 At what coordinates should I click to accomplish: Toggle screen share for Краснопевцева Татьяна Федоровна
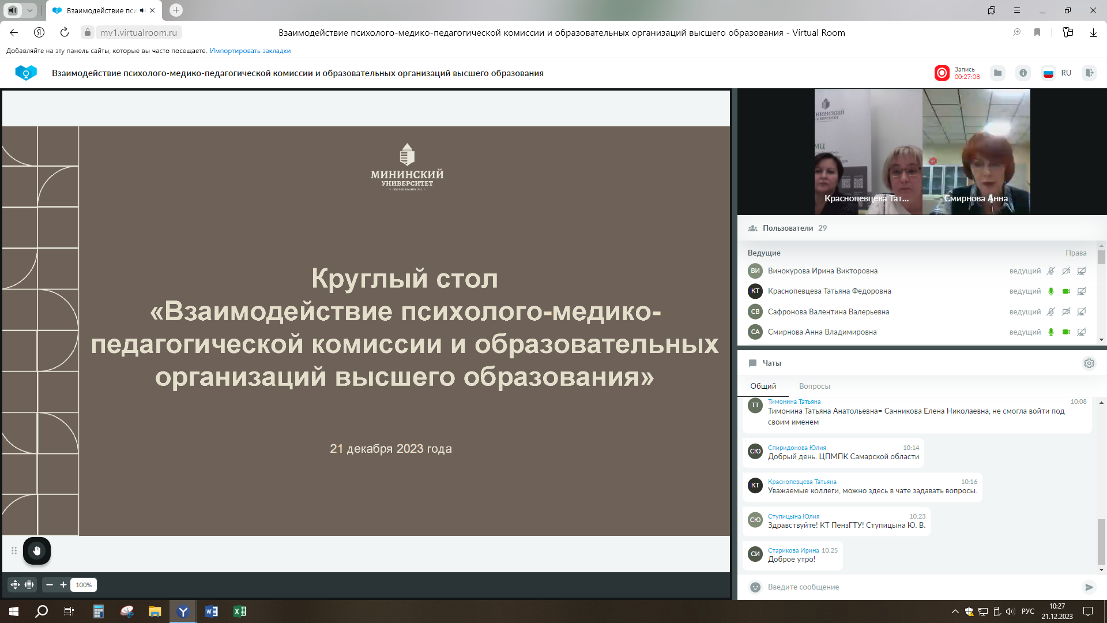tap(1082, 291)
